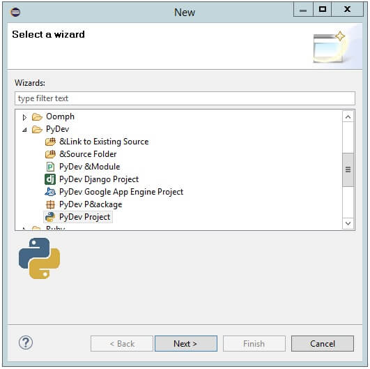
Task: Select the Oomph category label
Action: (60, 116)
